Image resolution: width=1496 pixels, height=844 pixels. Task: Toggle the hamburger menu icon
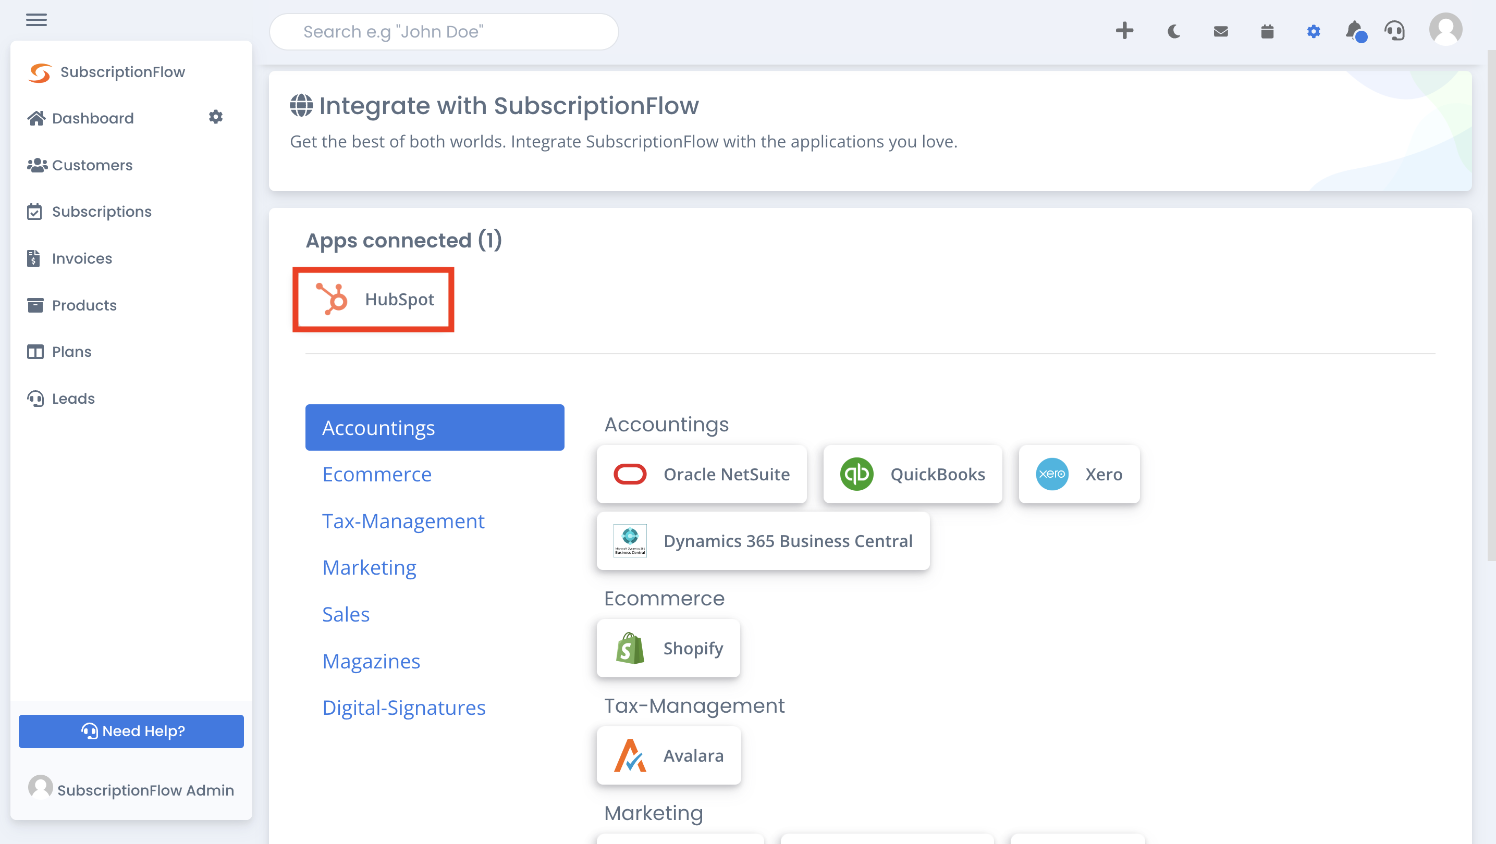click(x=36, y=20)
